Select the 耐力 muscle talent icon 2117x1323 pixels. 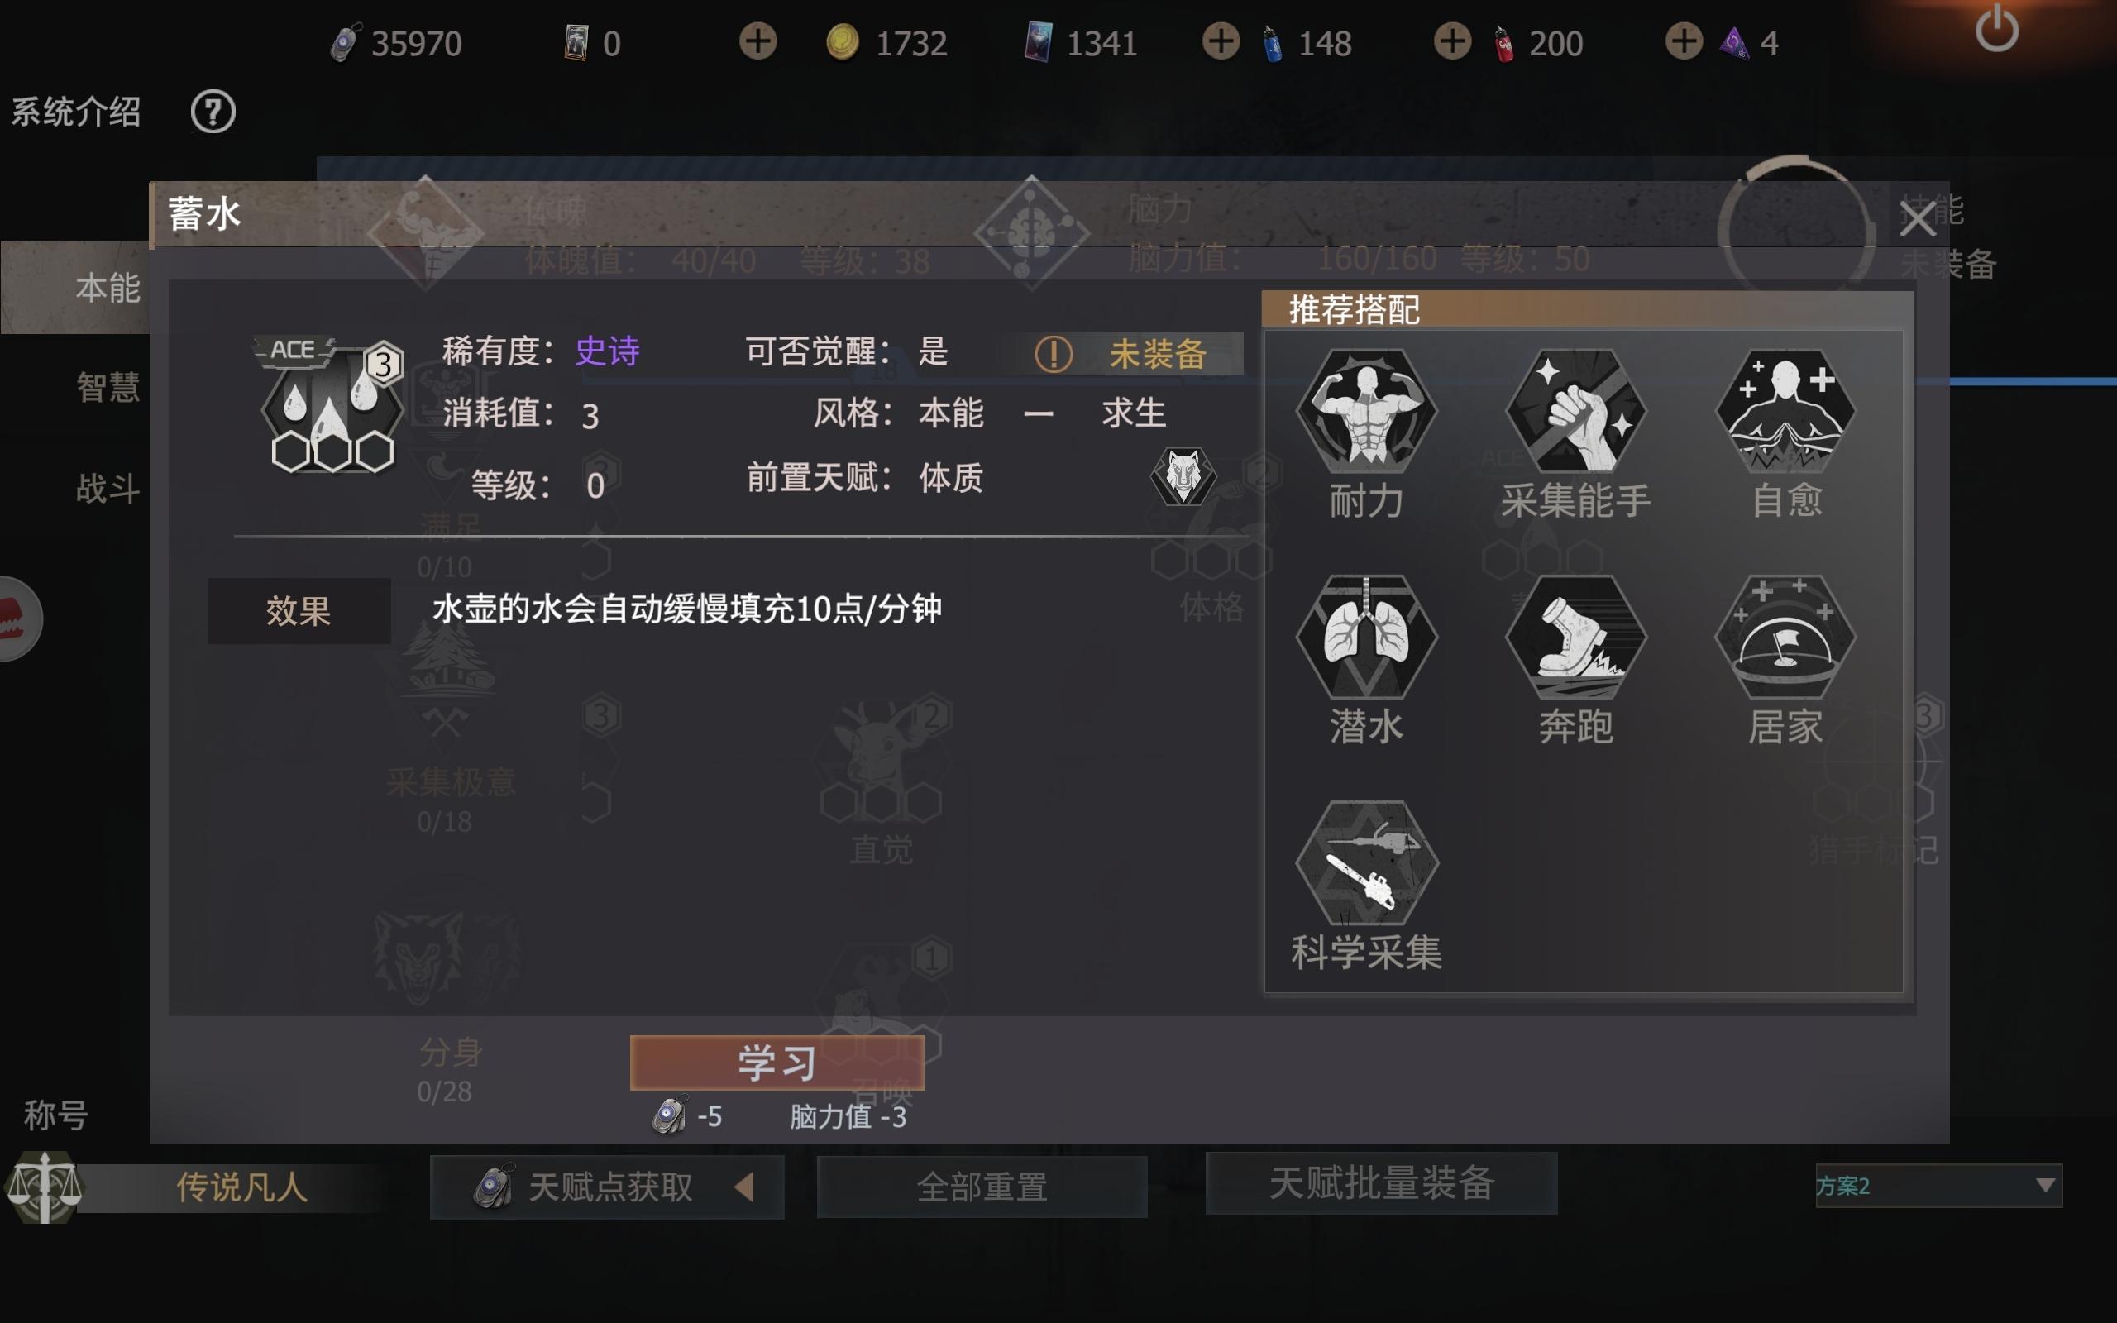click(1365, 411)
